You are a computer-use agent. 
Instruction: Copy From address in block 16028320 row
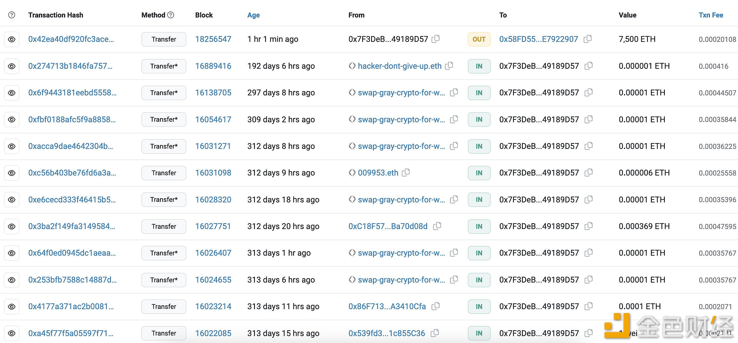click(x=454, y=199)
